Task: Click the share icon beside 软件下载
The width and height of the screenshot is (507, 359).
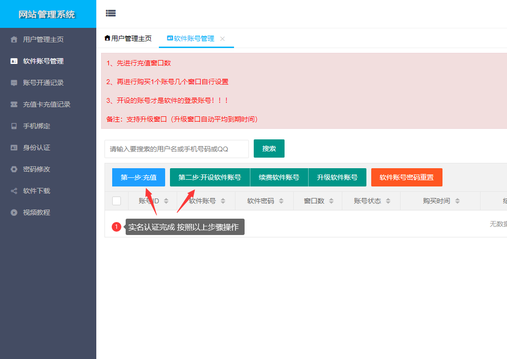Action: 14,191
